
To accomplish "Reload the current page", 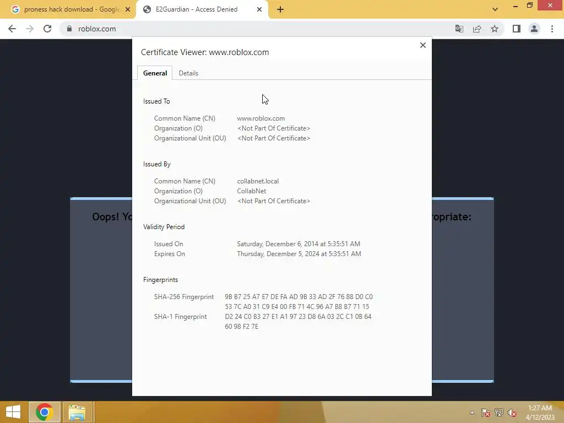I will pyautogui.click(x=47, y=29).
